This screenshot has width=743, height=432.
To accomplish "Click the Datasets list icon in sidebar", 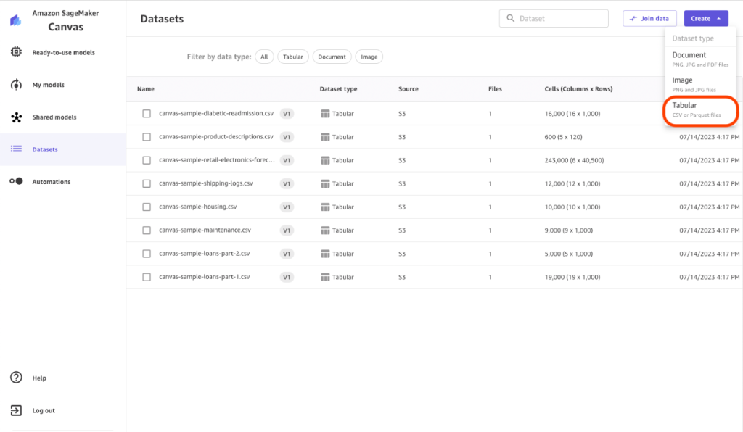I will point(16,149).
